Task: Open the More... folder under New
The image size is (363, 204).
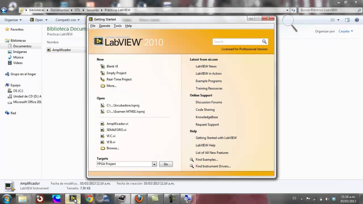Action: (x=111, y=86)
